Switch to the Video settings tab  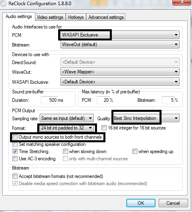(x=50, y=17)
